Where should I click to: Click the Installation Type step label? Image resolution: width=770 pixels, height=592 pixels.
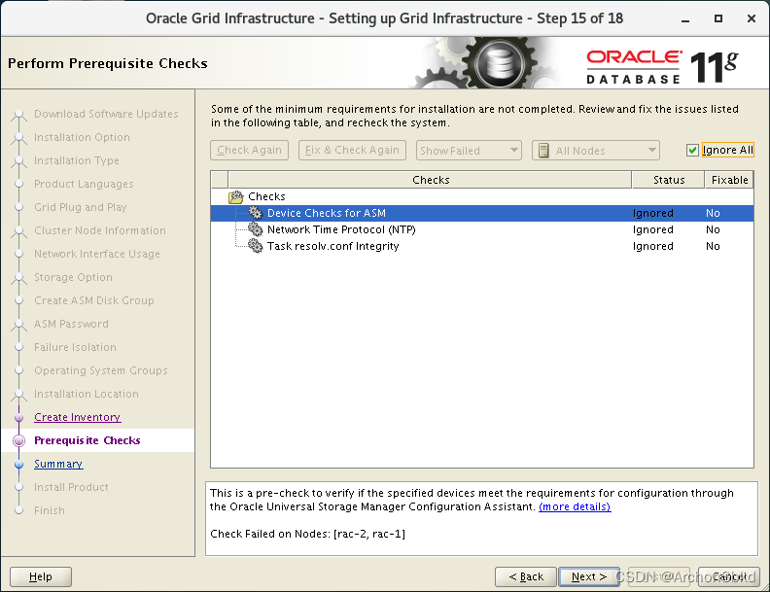point(77,160)
